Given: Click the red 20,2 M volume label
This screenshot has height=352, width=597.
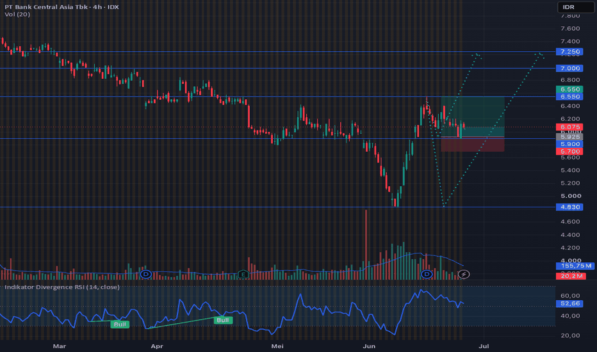Looking at the screenshot, I should (571, 276).
